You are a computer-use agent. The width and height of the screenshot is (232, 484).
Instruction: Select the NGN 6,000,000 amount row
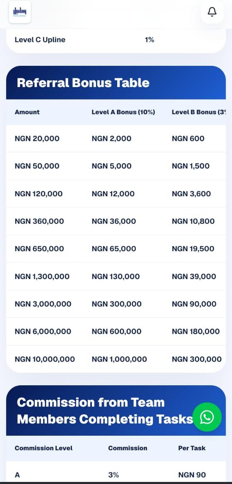[116, 332]
